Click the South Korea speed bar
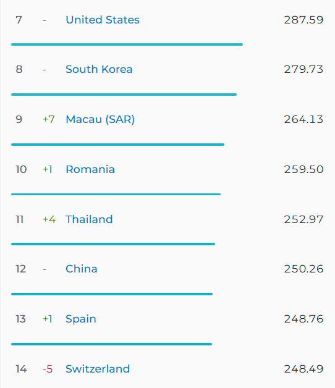The width and height of the screenshot is (335, 388). point(124,95)
